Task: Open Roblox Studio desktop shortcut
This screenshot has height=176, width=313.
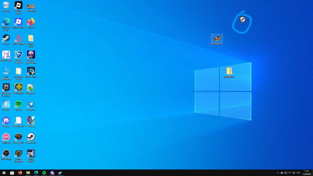Action: coord(18,5)
